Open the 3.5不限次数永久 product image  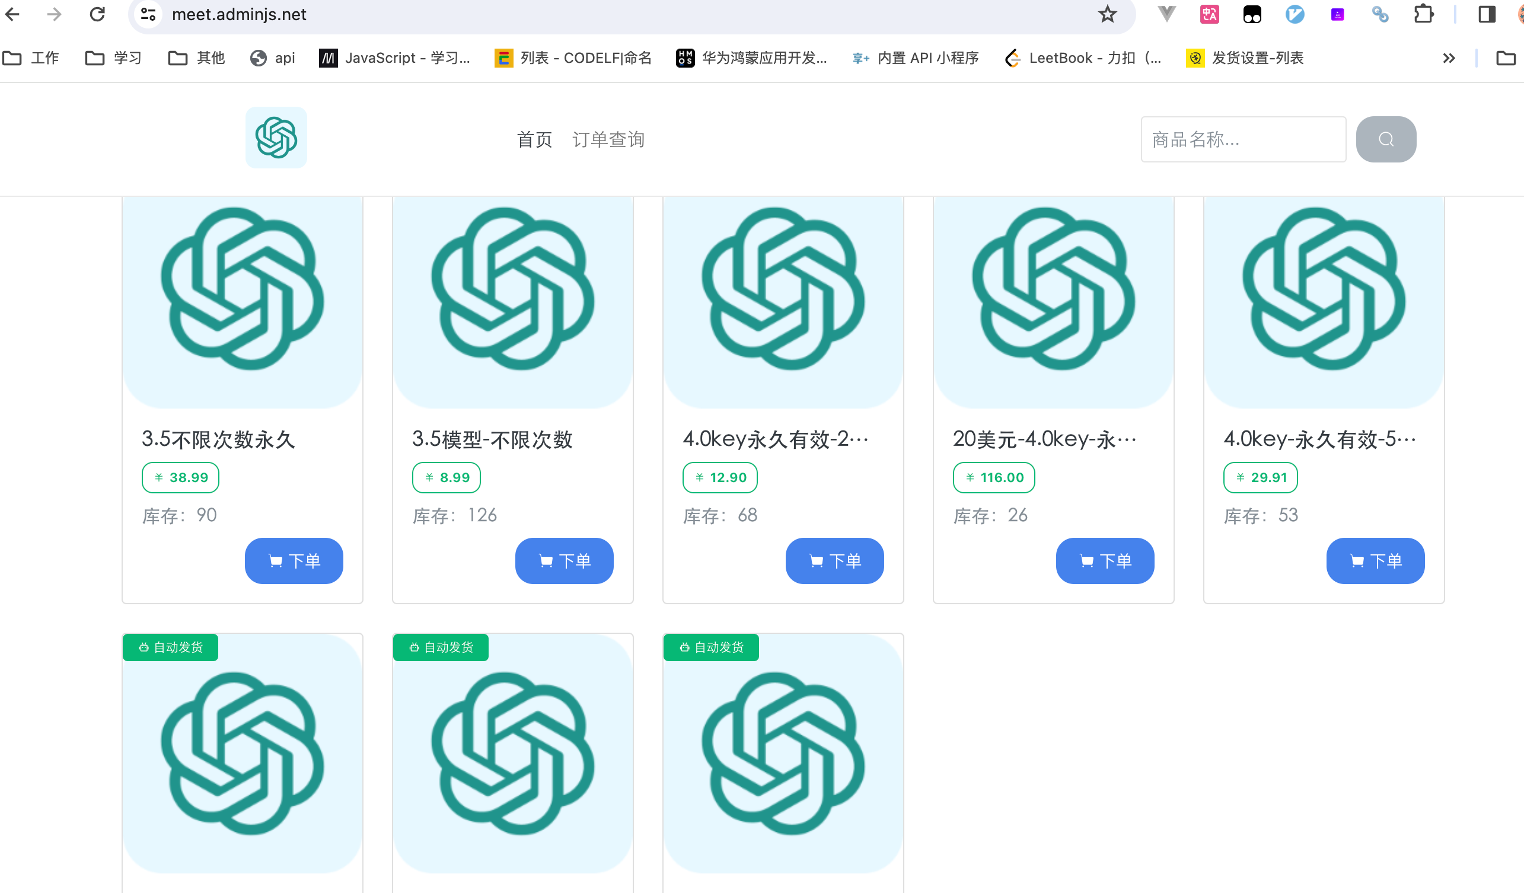click(x=242, y=302)
